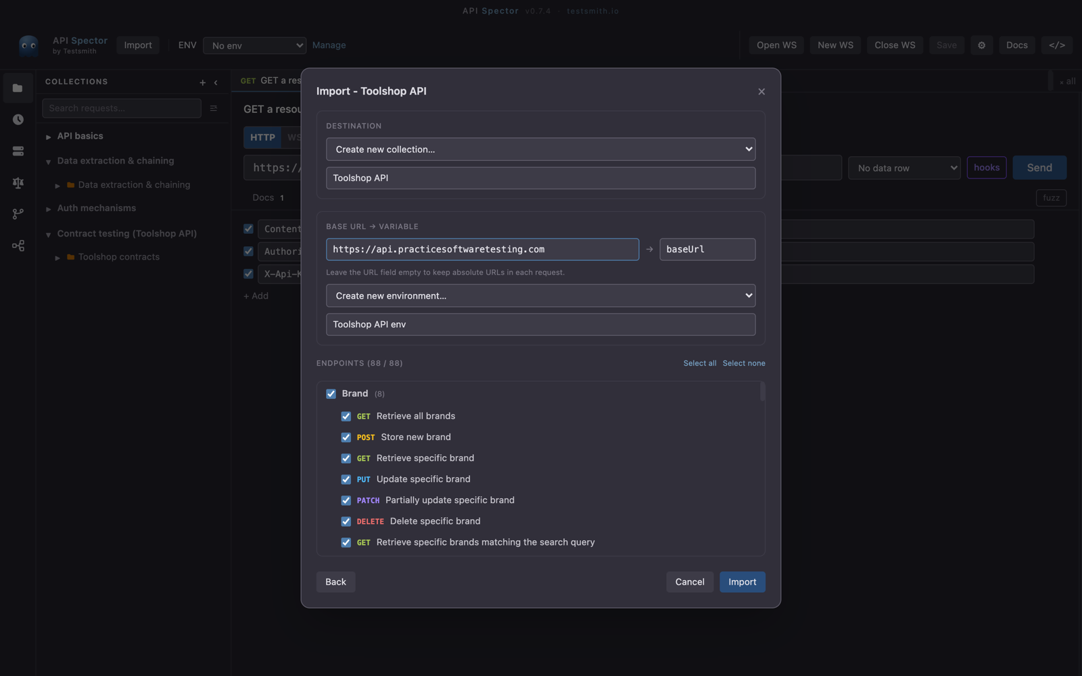Click the fuzz button
This screenshot has width=1082, height=676.
point(1051,198)
